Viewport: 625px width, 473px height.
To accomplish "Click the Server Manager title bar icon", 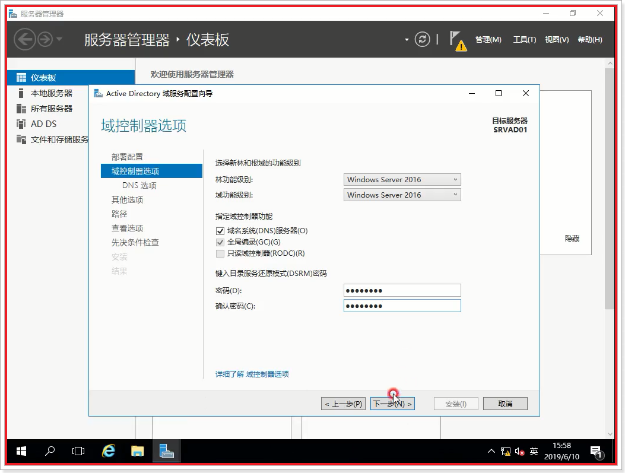I will point(13,14).
